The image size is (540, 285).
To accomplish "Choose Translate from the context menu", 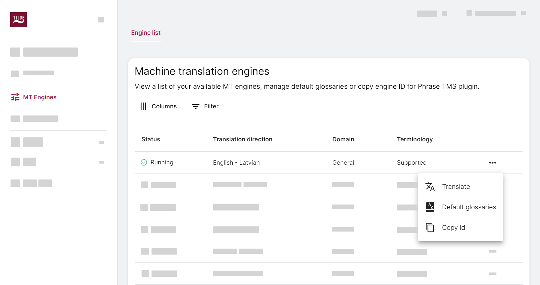I will pyautogui.click(x=461, y=187).
